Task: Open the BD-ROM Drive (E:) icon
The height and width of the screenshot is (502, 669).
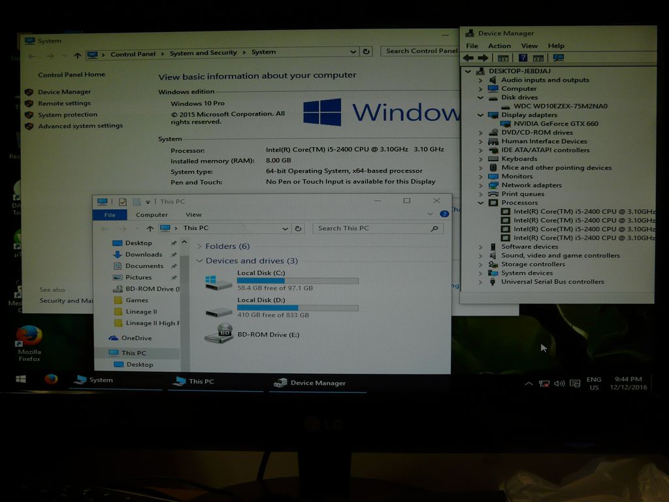Action: [218, 334]
